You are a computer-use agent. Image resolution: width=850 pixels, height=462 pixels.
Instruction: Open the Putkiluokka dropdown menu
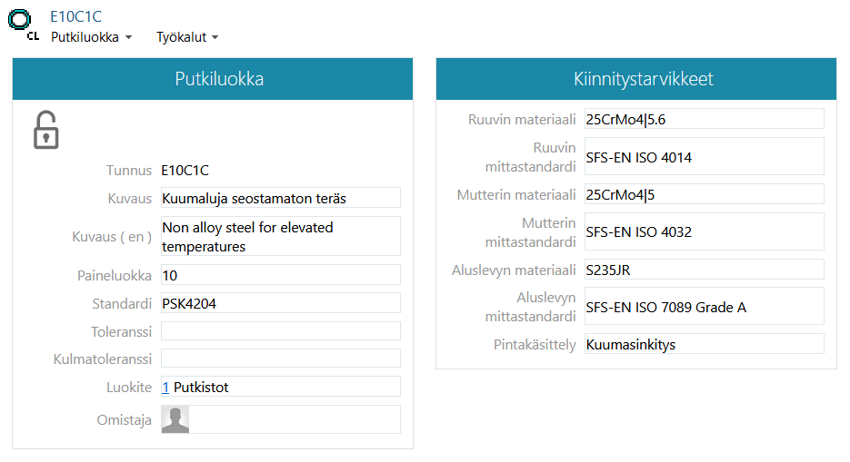coord(91,37)
